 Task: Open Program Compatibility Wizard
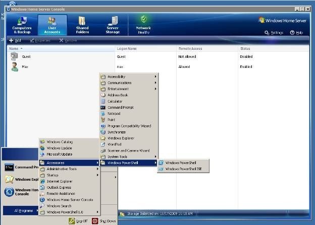129,126
